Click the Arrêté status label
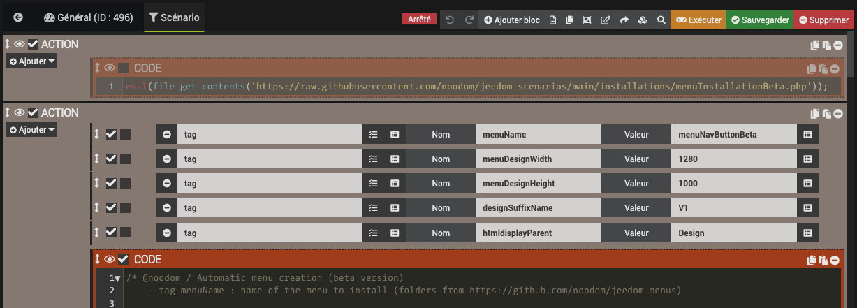The height and width of the screenshot is (308, 857). [x=419, y=20]
